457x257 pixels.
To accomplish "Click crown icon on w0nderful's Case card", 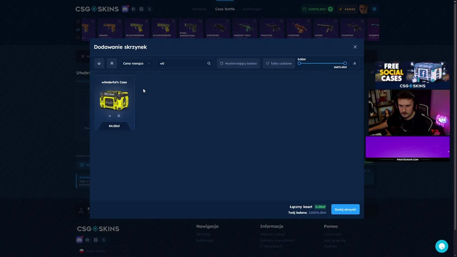I will 110,116.
